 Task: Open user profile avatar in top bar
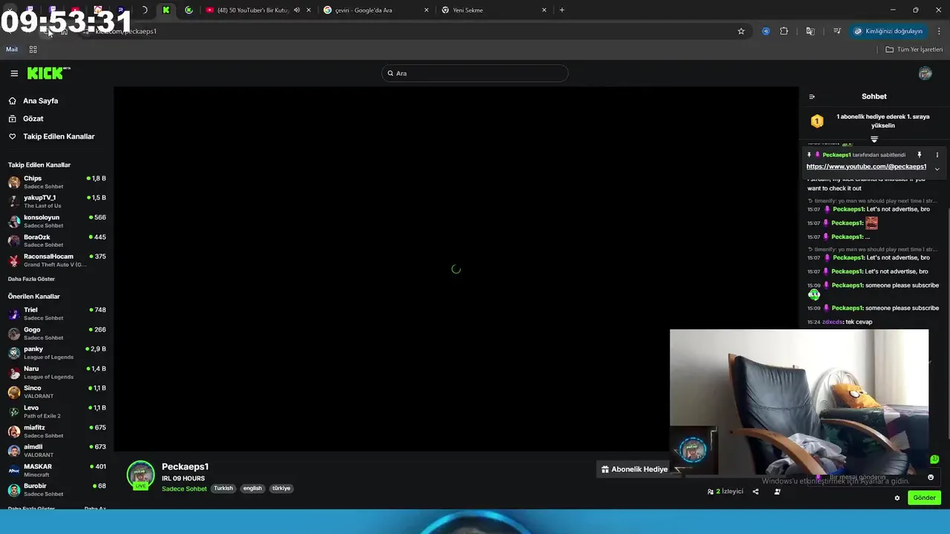(x=925, y=73)
